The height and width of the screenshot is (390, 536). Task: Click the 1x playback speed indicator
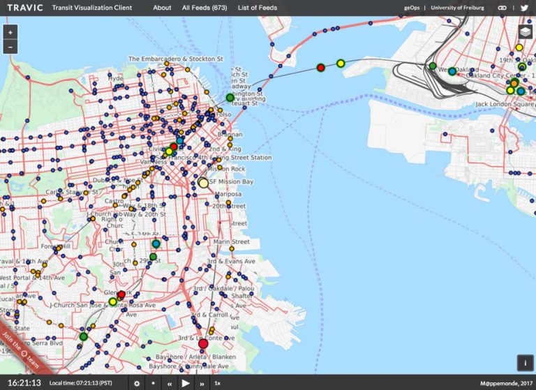click(218, 383)
